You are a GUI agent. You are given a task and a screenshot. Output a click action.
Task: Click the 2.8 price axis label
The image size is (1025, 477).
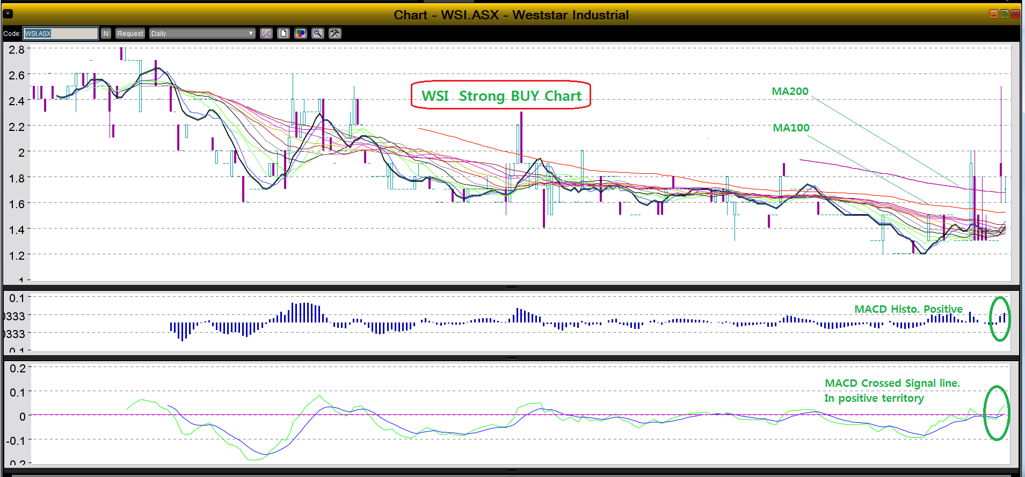click(x=17, y=50)
